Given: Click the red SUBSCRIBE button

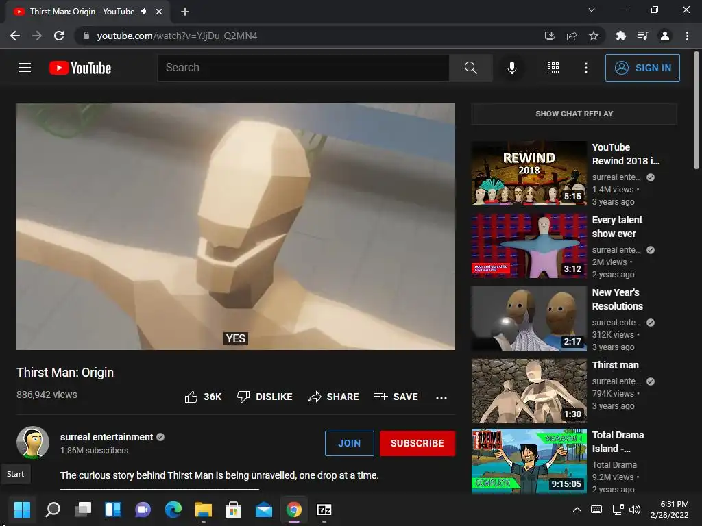Looking at the screenshot, I should coord(417,443).
